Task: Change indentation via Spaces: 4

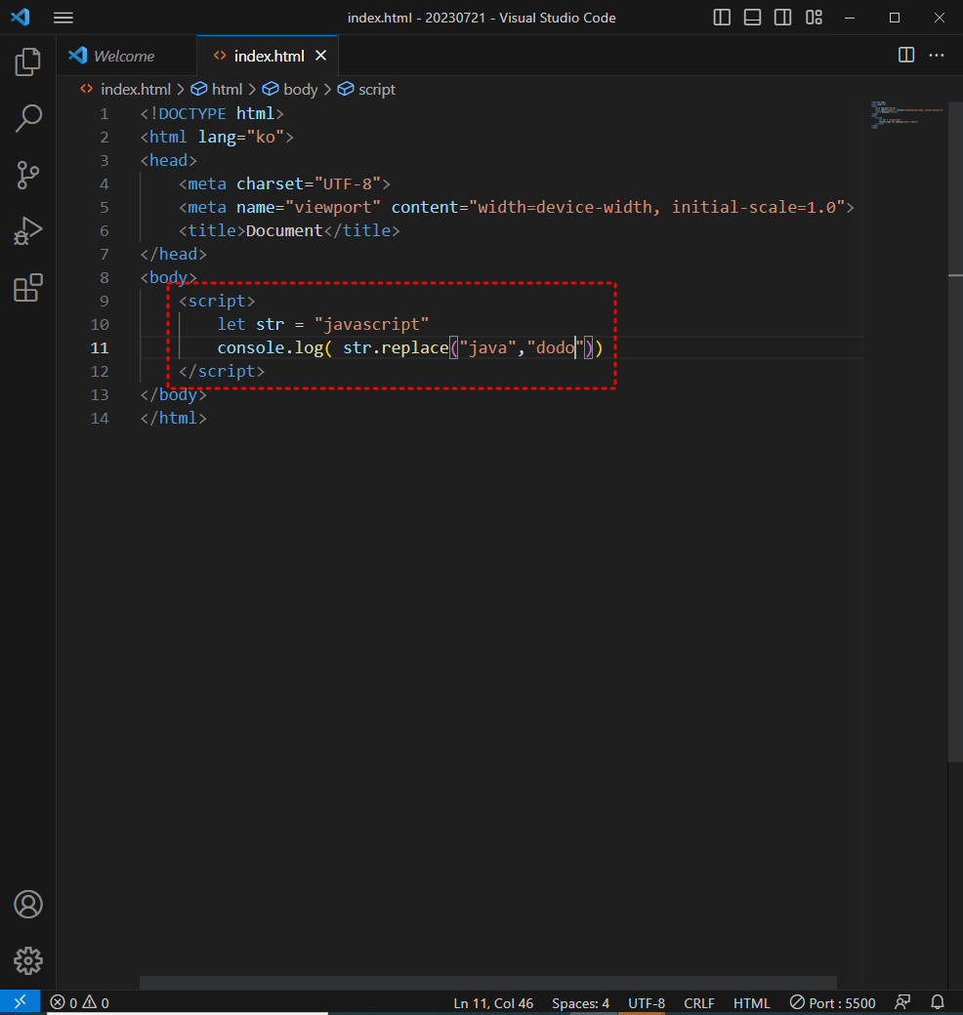Action: tap(580, 1002)
